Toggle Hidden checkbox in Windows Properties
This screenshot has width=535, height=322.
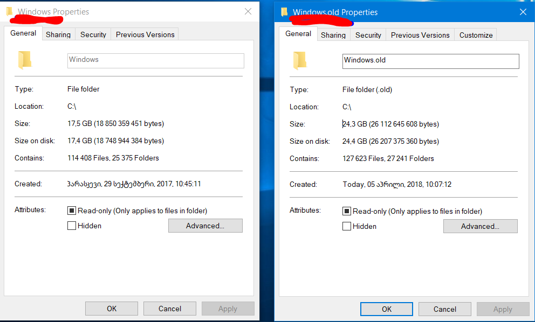pyautogui.click(x=72, y=226)
